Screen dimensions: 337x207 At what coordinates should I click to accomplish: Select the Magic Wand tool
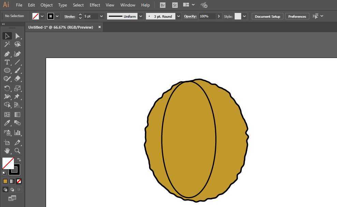click(x=7, y=44)
